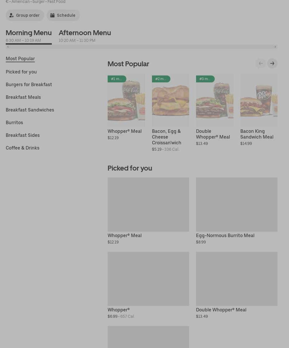Go to Burritos category
The height and width of the screenshot is (348, 289).
14,122
